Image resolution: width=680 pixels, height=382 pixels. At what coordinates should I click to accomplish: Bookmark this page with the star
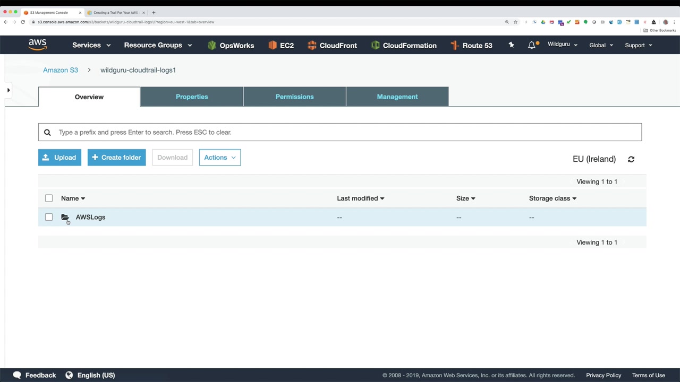pyautogui.click(x=515, y=22)
